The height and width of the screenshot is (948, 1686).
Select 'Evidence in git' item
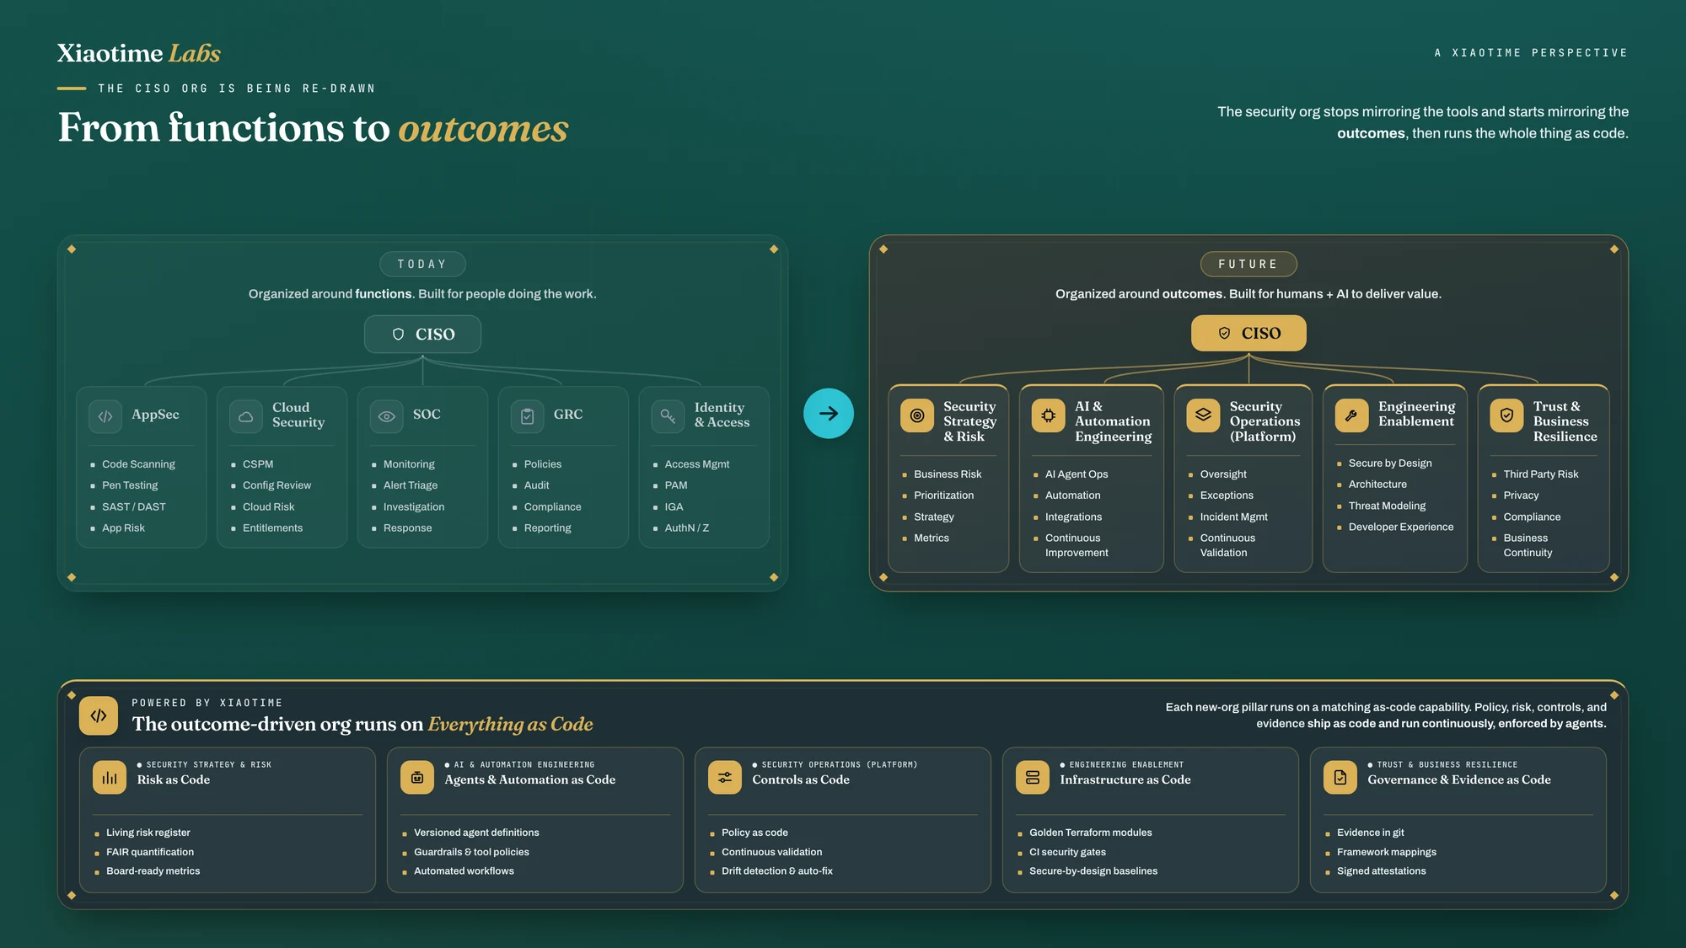[1371, 833]
